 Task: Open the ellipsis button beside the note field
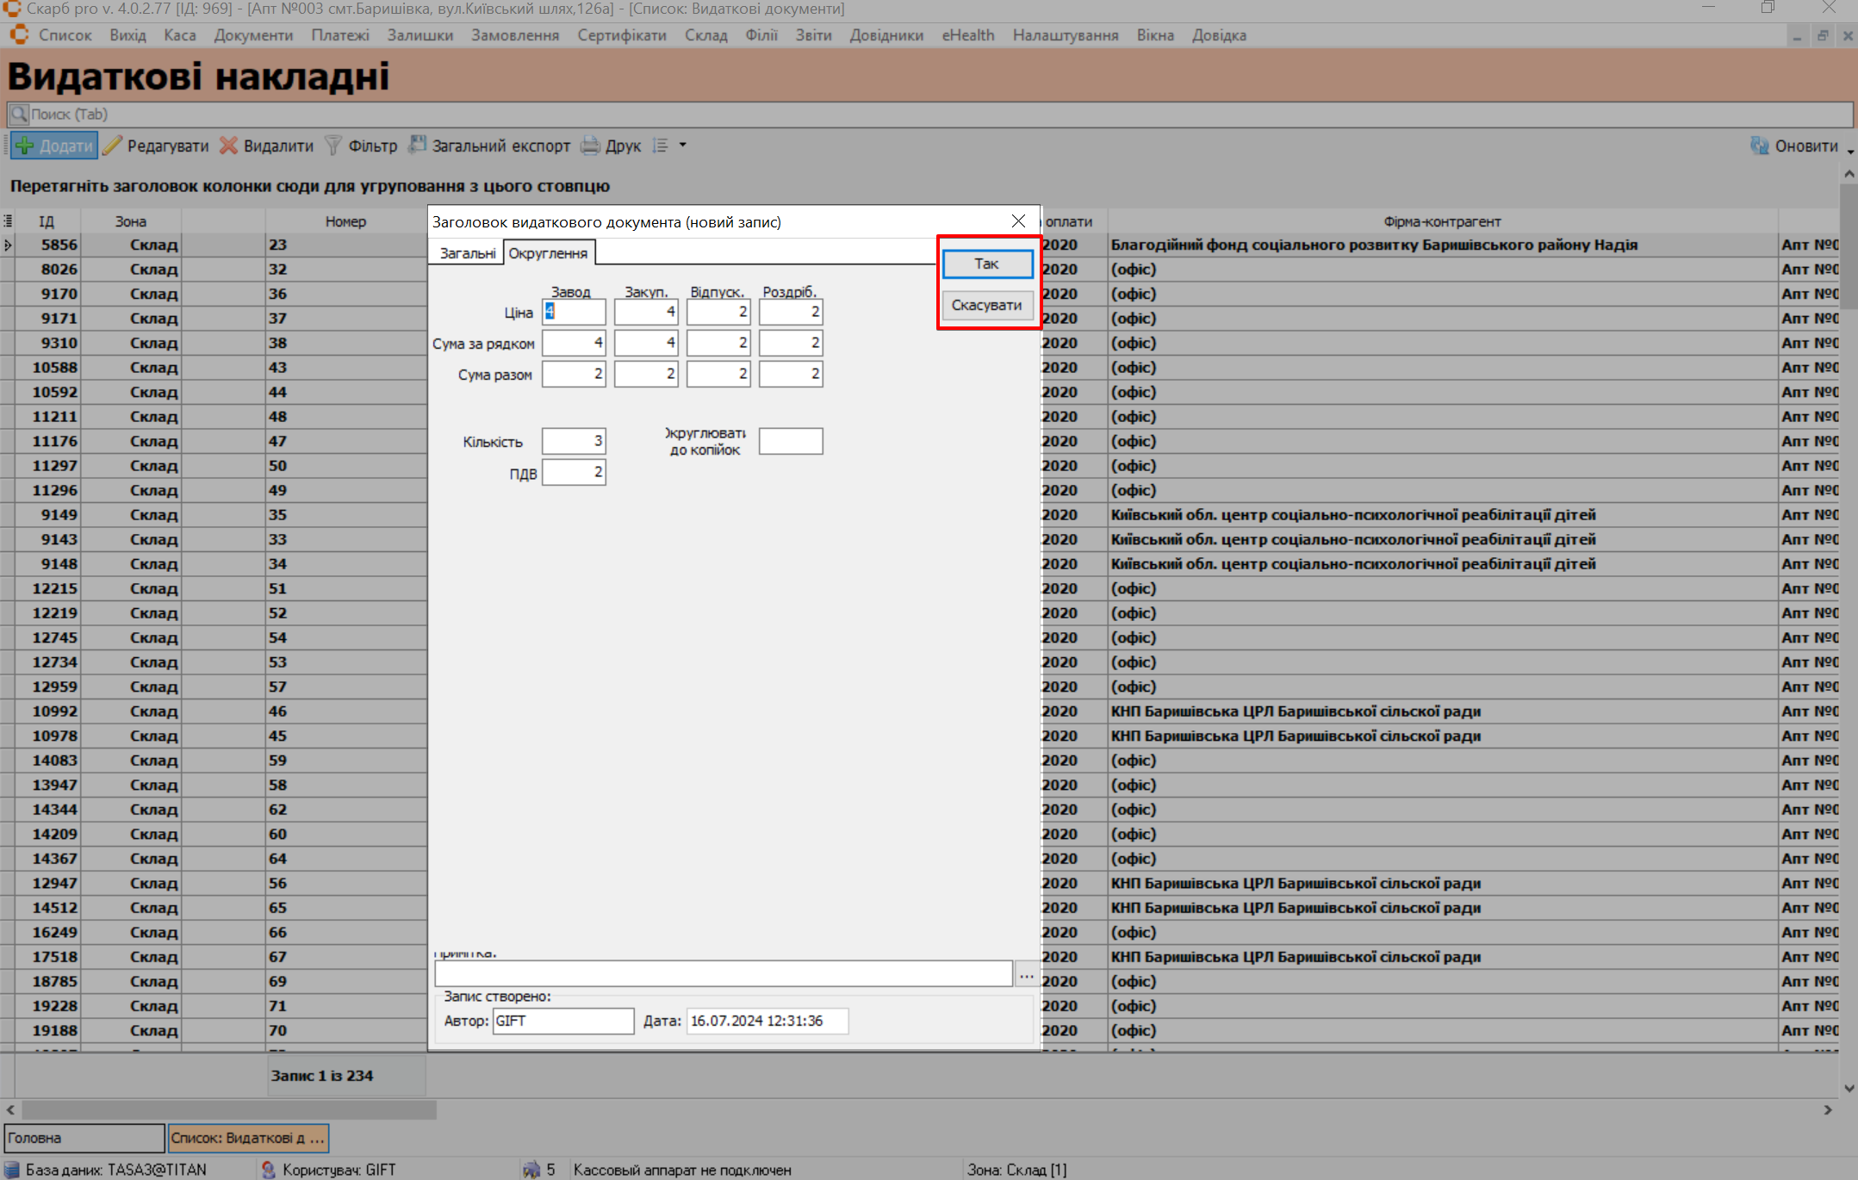[x=1026, y=975]
